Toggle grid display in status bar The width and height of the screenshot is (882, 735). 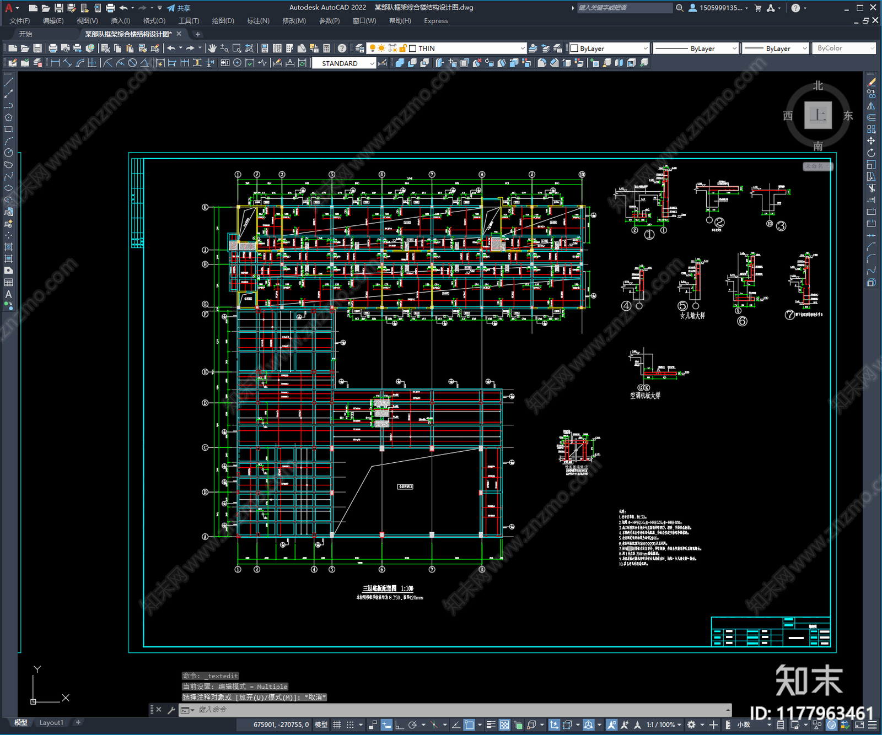pyautogui.click(x=337, y=725)
